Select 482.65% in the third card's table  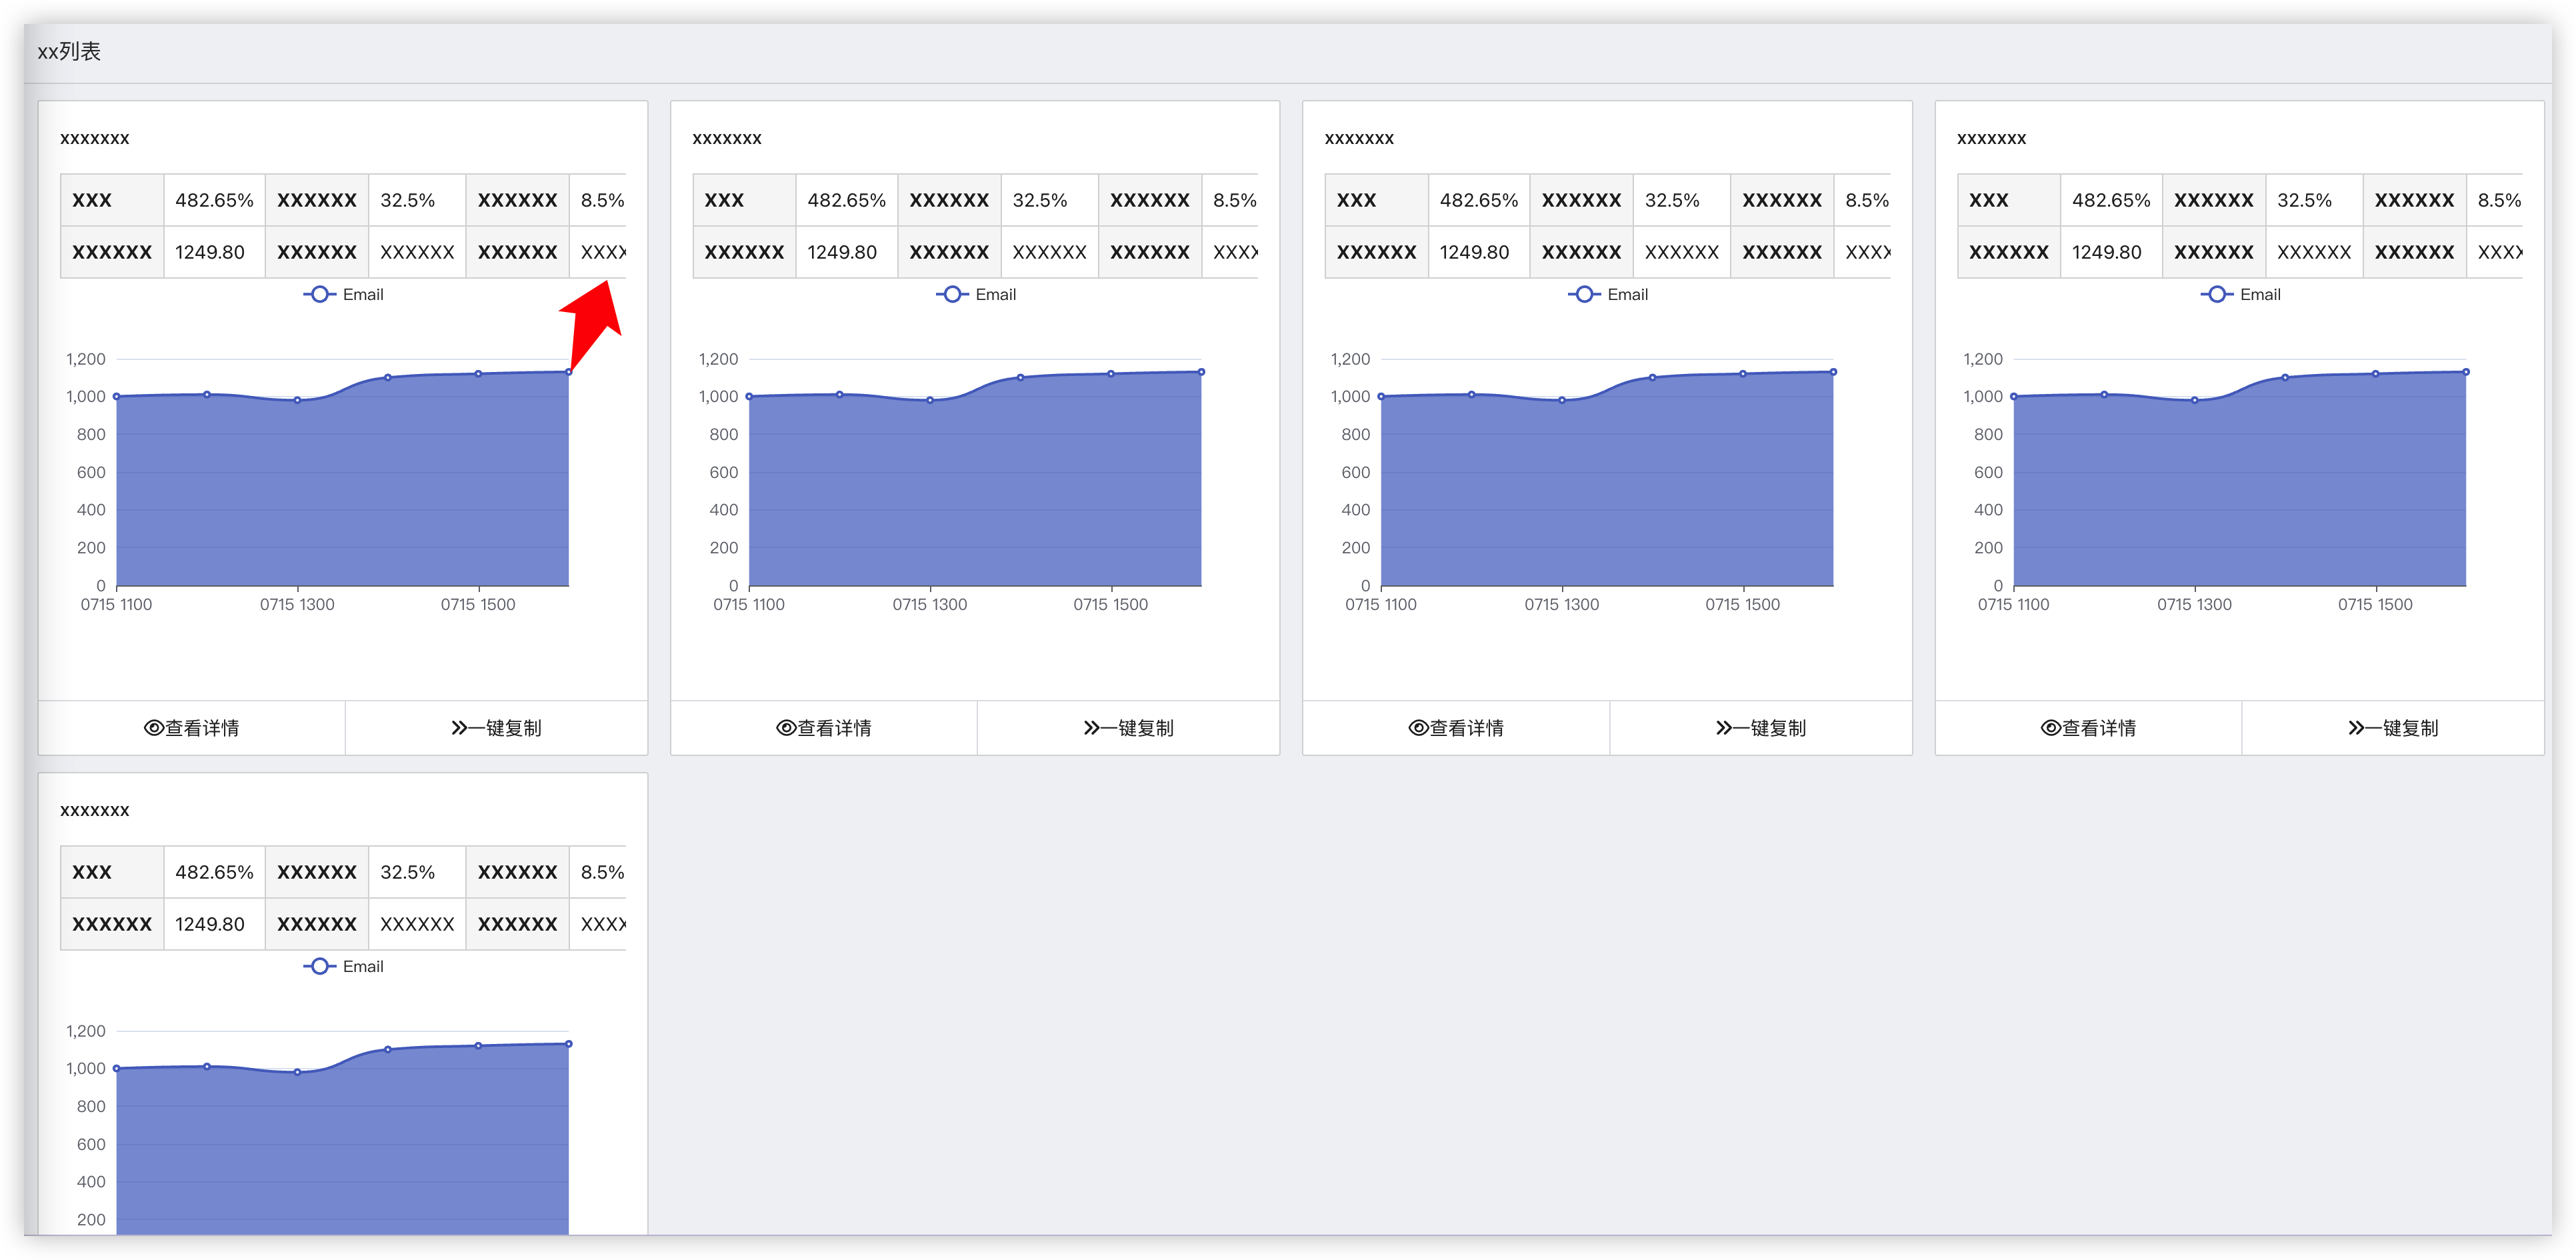tap(1479, 200)
